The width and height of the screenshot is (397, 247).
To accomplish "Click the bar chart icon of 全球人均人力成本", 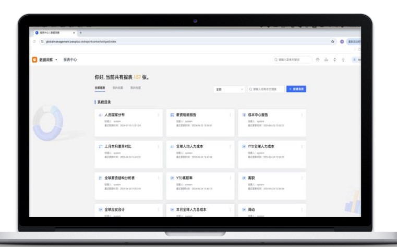I will (172, 146).
